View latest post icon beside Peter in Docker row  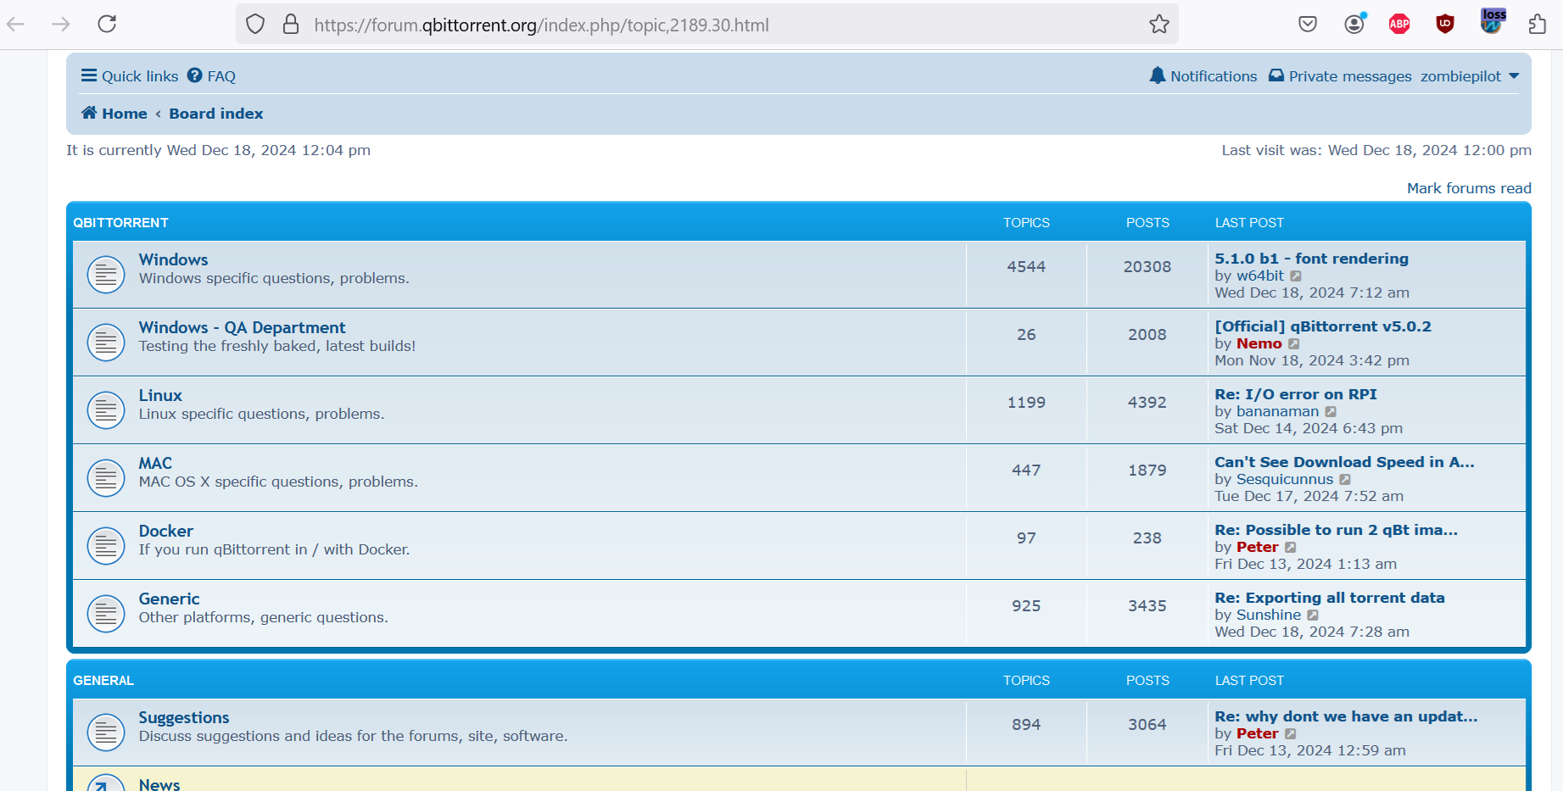coord(1290,548)
